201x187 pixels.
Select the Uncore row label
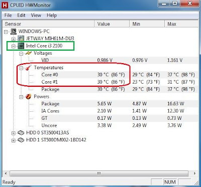49,125
